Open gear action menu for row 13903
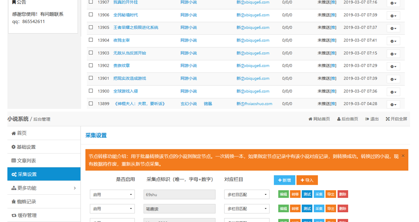This screenshot has height=222, width=419. point(393,54)
